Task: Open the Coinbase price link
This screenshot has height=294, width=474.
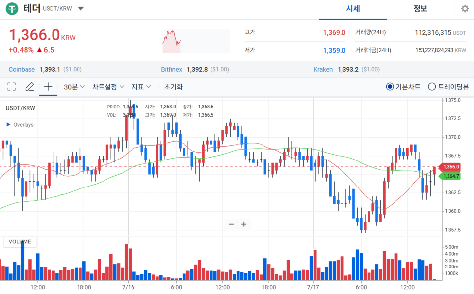Action: click(x=22, y=70)
